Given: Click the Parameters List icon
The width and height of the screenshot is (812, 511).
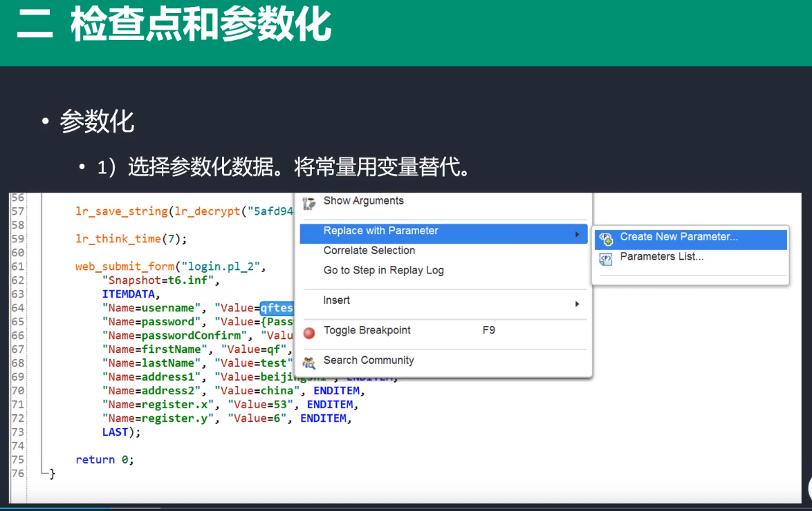Looking at the screenshot, I should (x=606, y=258).
